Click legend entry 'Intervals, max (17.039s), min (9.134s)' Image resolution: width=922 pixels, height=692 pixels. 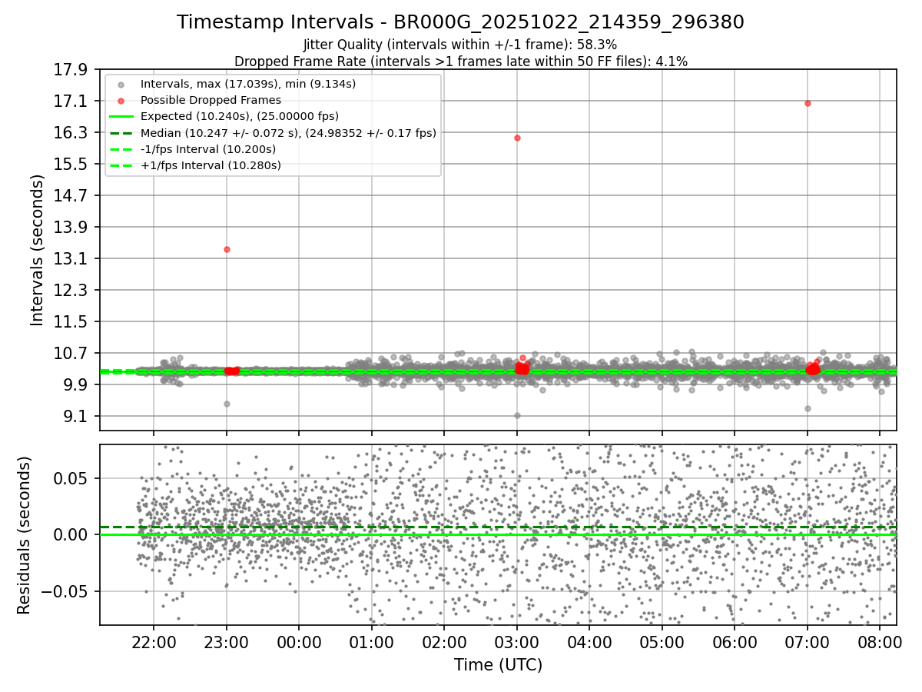coord(247,84)
